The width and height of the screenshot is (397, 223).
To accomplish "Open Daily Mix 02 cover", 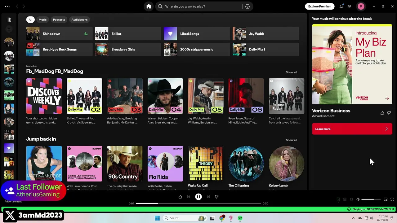I will point(84,96).
